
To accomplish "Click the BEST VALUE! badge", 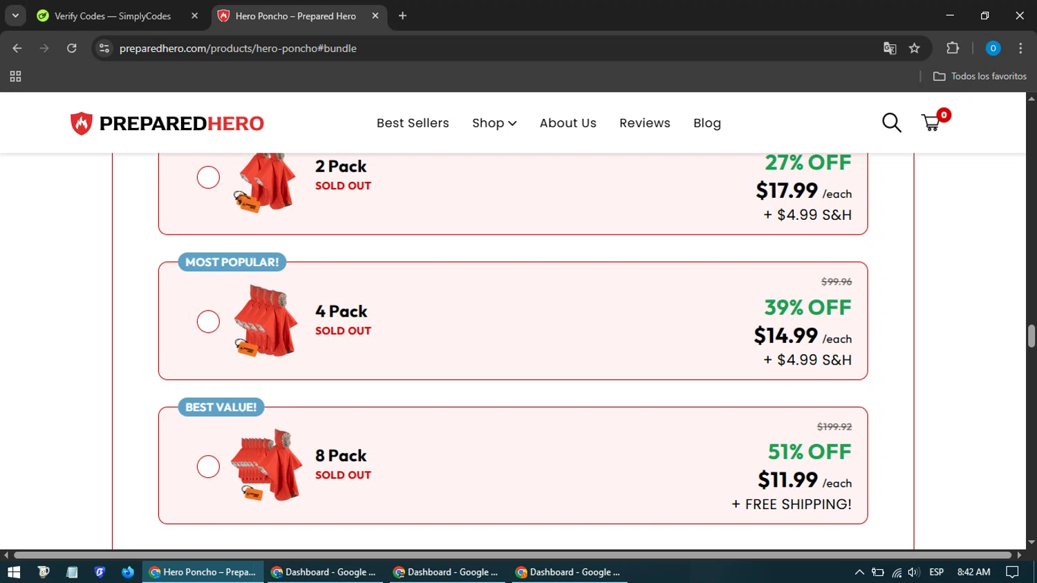I will point(221,407).
